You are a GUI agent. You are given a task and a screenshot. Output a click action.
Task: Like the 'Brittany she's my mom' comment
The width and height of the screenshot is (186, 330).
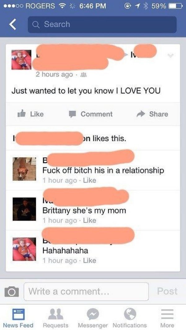pyautogui.click(x=90, y=220)
